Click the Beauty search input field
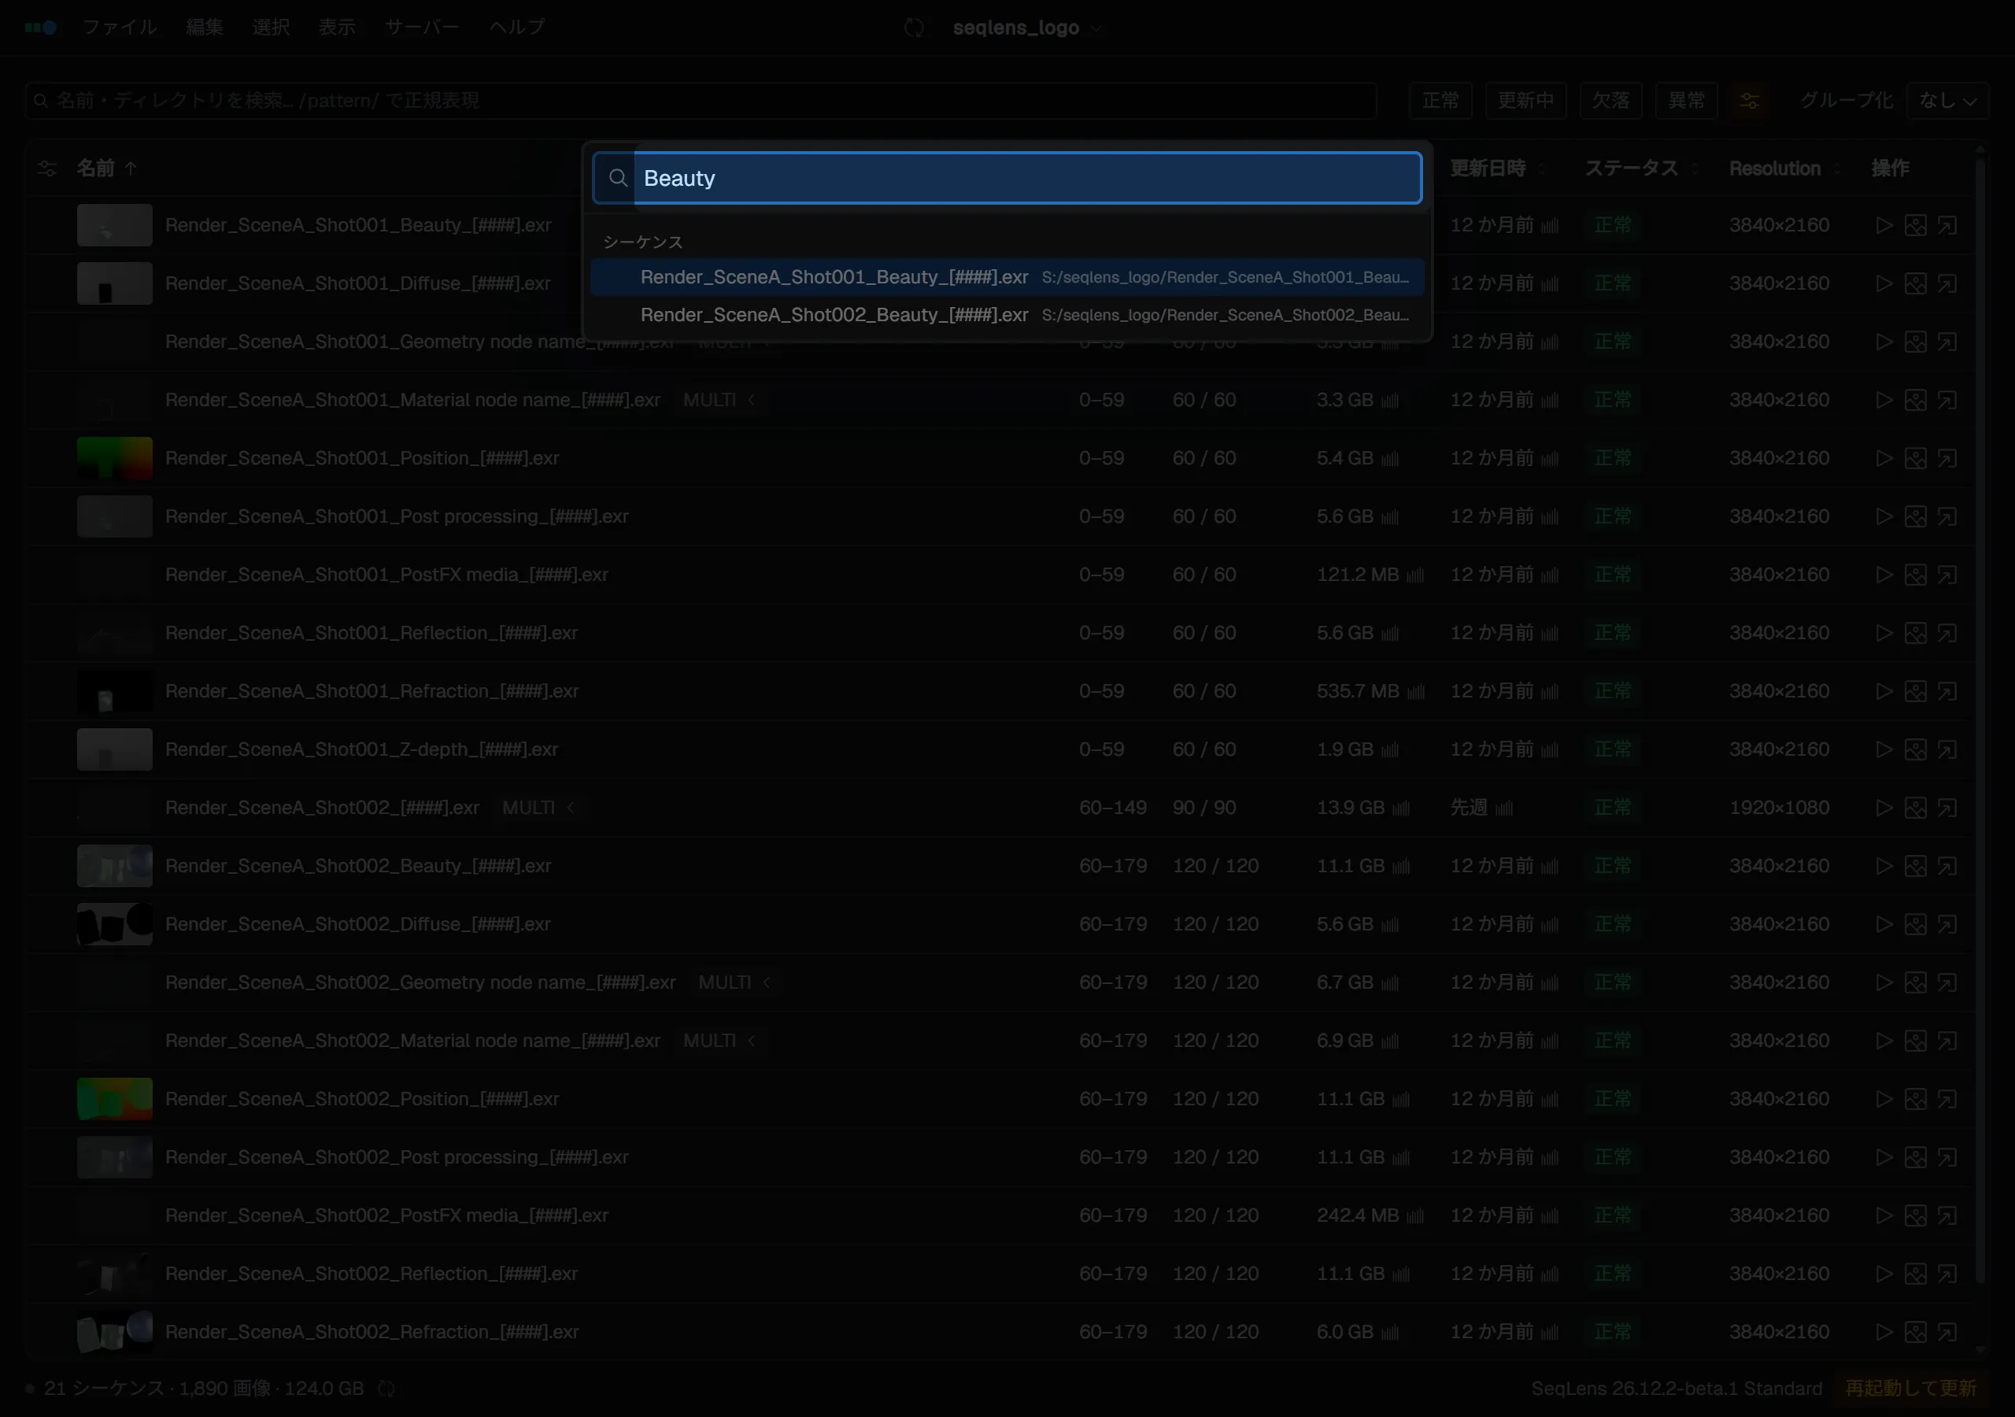The height and width of the screenshot is (1417, 2015). pos(1007,178)
